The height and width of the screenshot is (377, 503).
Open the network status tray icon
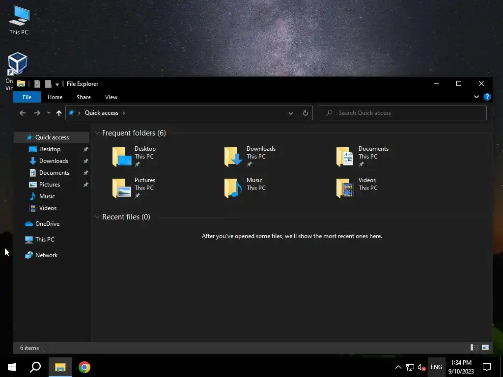tap(410, 367)
